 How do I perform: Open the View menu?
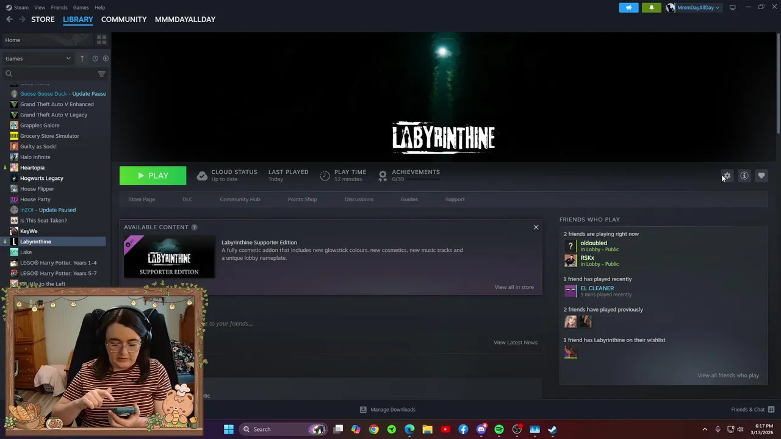tap(40, 7)
